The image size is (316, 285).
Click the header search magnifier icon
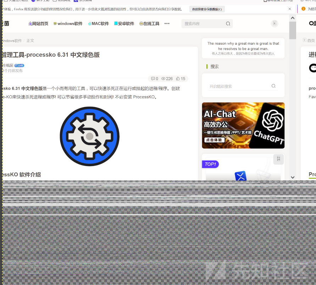point(228,23)
